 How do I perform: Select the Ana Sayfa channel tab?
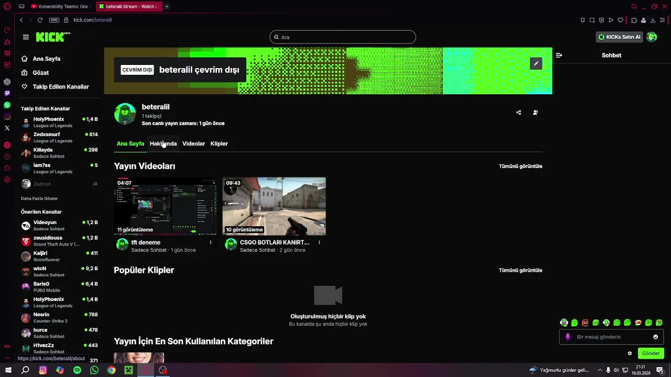tap(130, 143)
